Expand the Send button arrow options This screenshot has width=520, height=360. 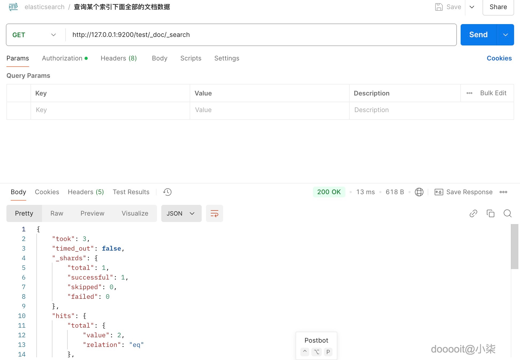[505, 35]
